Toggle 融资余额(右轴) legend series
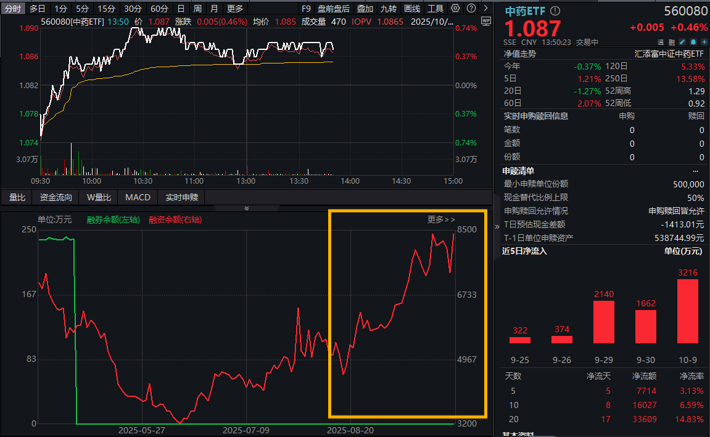 tap(175, 219)
